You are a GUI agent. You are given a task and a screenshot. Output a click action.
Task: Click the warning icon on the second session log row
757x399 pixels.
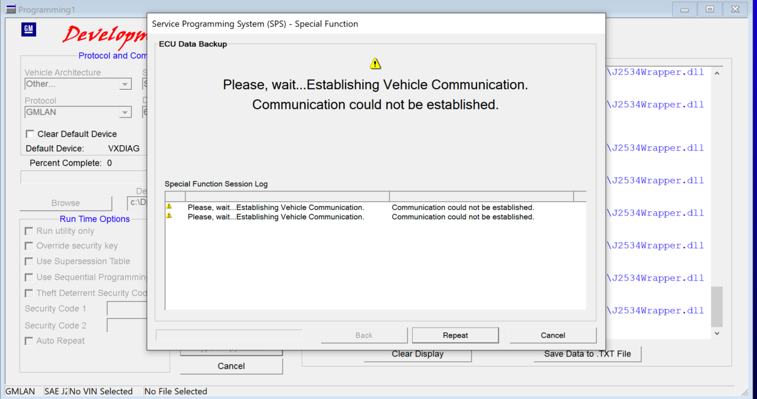169,216
